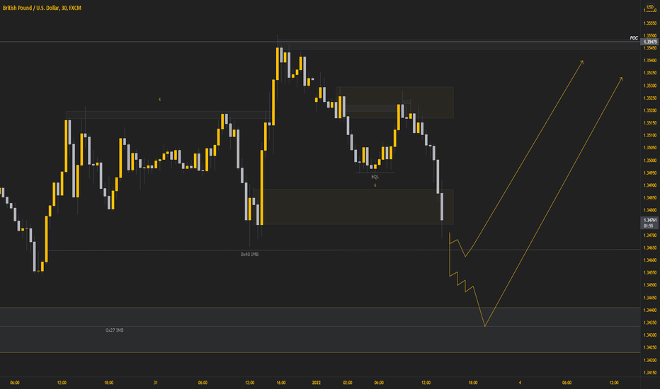Click the 1.35000 price axis level
The width and height of the screenshot is (660, 389).
[650, 161]
